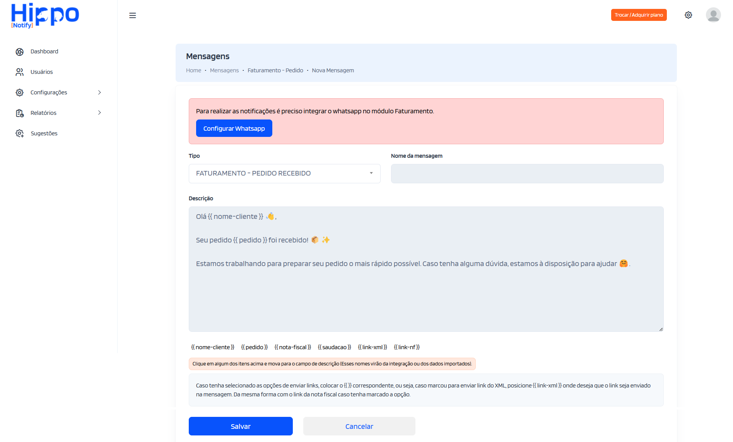Open the user profile avatar
This screenshot has height=442, width=733.
point(714,15)
